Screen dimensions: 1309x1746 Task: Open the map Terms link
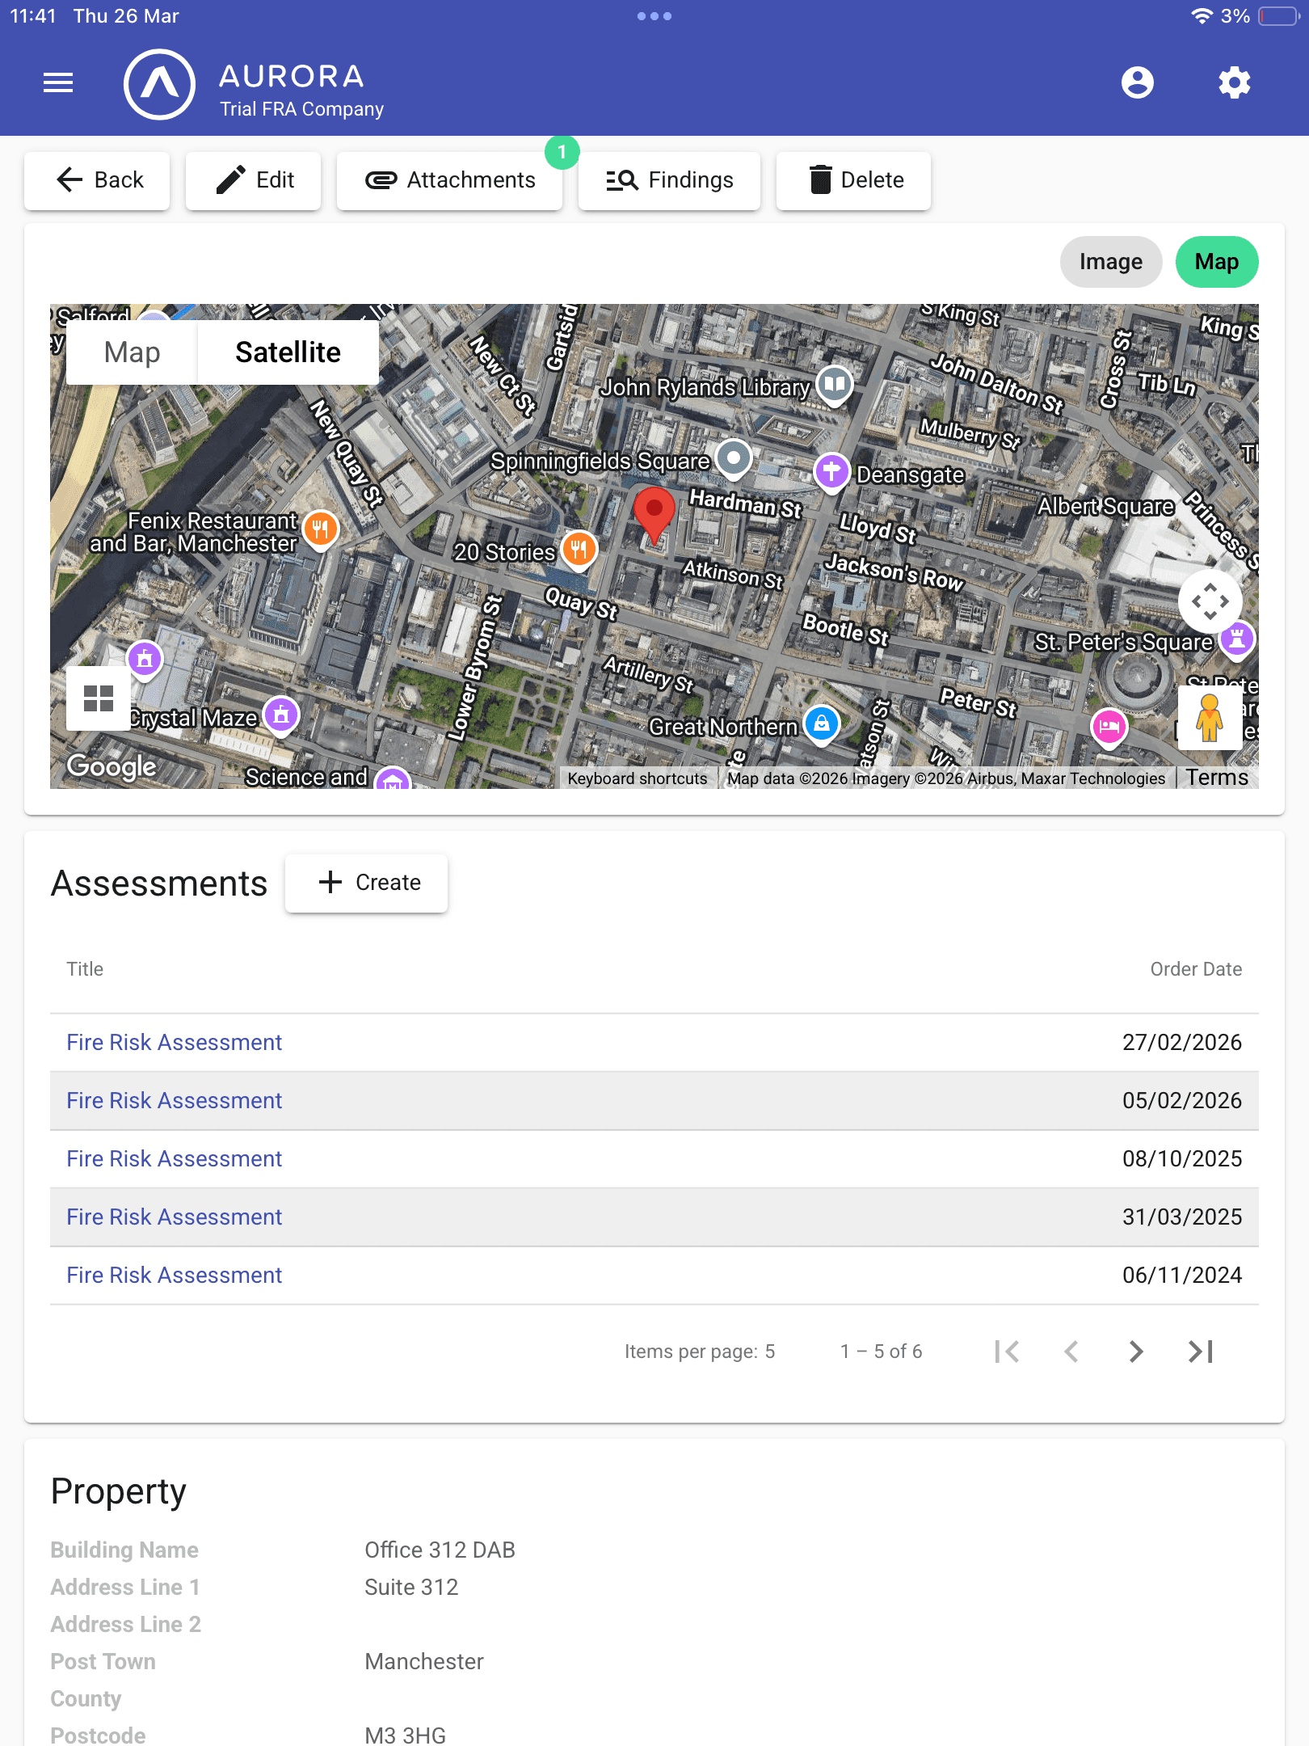coord(1217,778)
